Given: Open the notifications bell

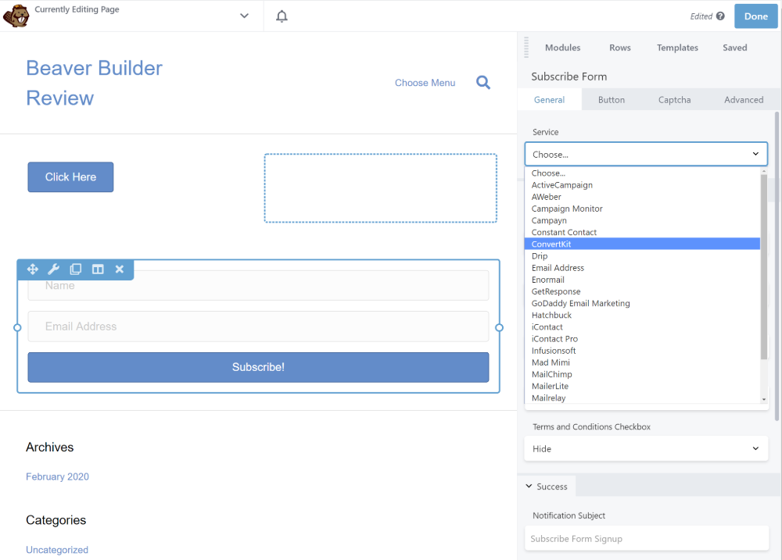Looking at the screenshot, I should click(282, 16).
